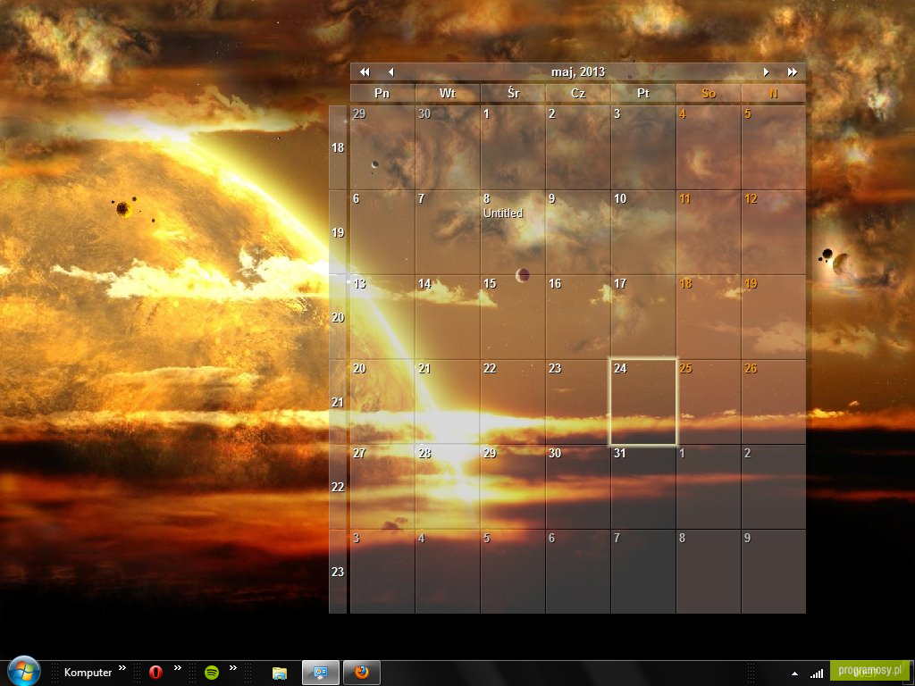This screenshot has width=915, height=686.
Task: Jump forward one year with double-right arrow
Action: click(792, 71)
